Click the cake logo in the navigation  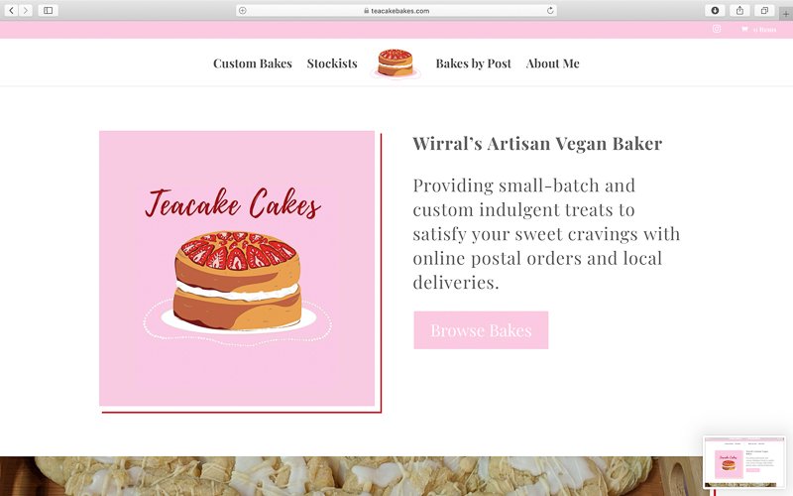pos(396,63)
